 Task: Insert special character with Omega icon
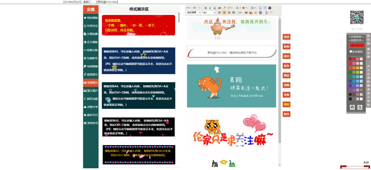click(x=260, y=8)
